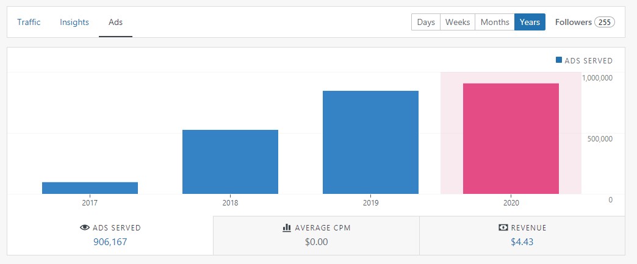Select the 2017 bar in chart
Image resolution: width=637 pixels, height=264 pixels.
[90, 188]
